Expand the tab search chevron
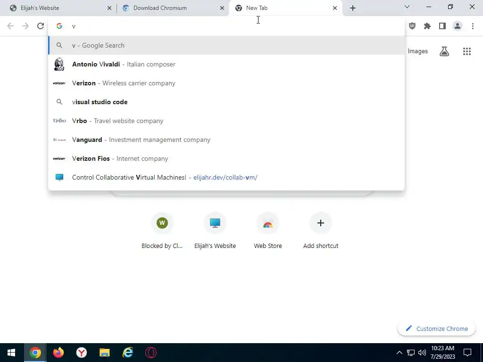483x362 pixels. (407, 7)
